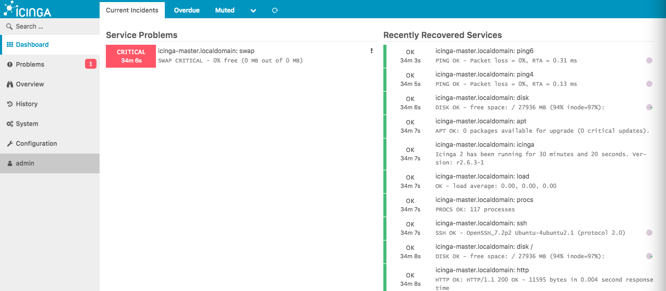Click the Icinga logo
Screen dimensions: 666x291
point(29,9)
